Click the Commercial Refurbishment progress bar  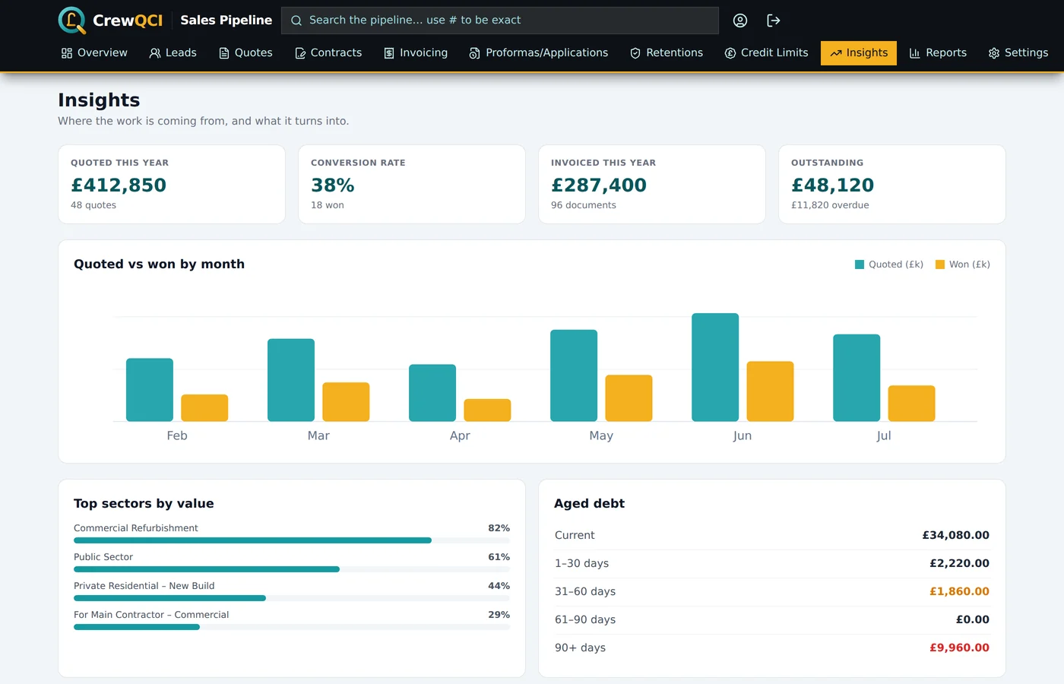click(x=292, y=540)
